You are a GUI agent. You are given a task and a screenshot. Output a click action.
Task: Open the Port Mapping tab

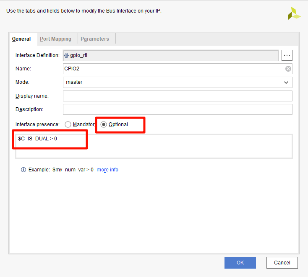(55, 39)
